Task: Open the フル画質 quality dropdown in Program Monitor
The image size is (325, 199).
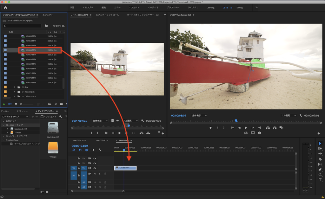Action: 289,116
